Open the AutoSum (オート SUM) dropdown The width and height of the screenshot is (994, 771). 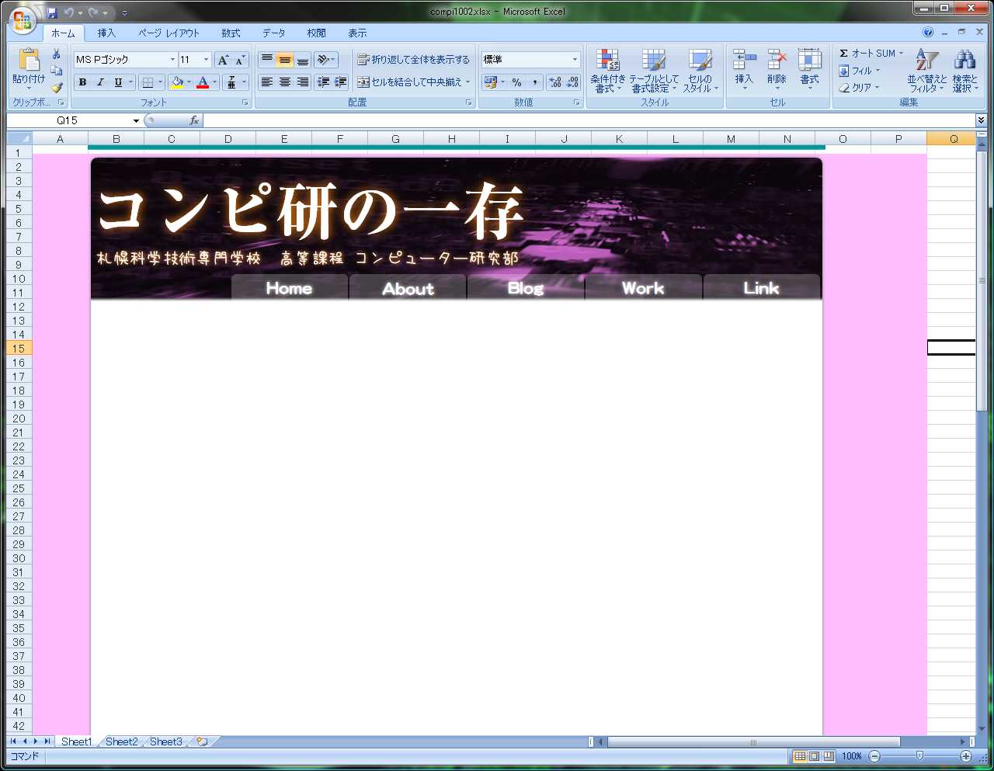click(x=902, y=54)
